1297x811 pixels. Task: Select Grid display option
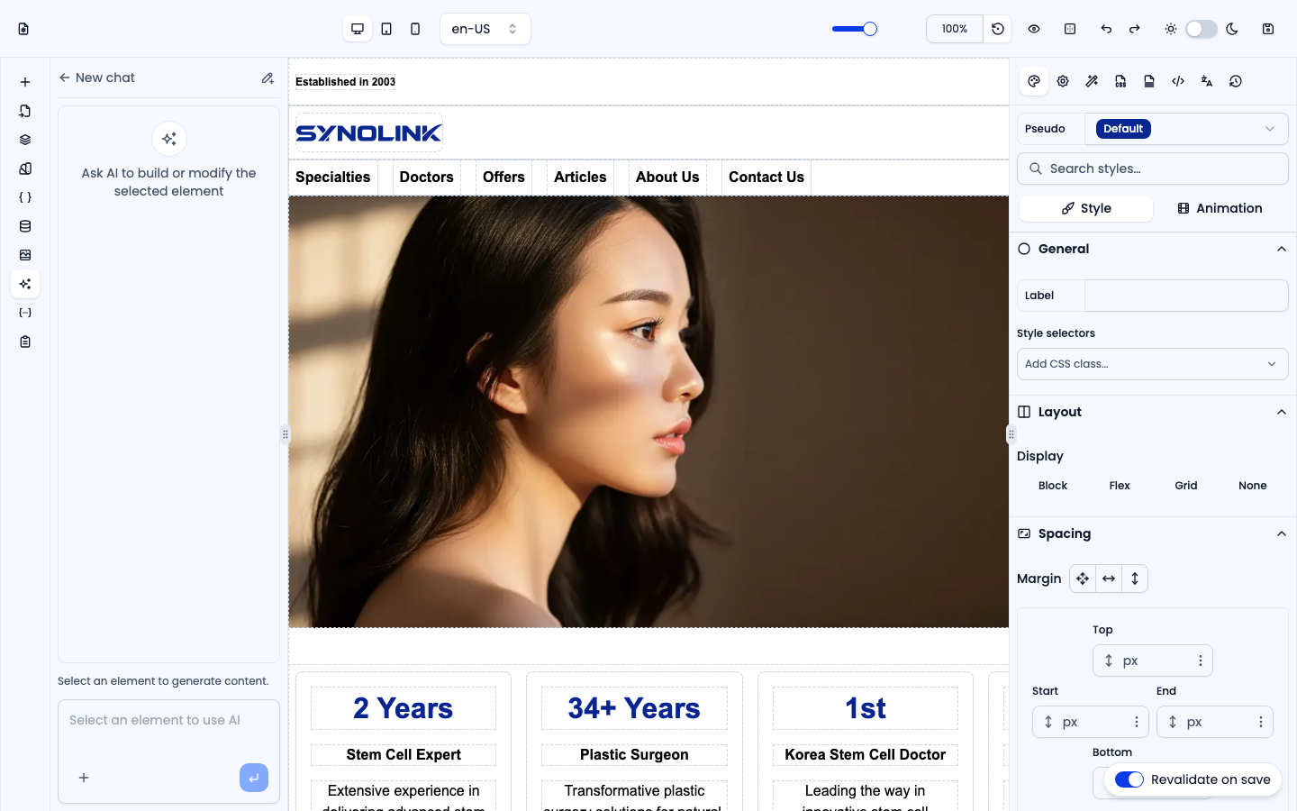[x=1186, y=486]
